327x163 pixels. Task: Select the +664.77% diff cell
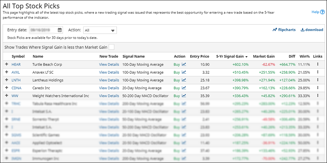(287, 64)
